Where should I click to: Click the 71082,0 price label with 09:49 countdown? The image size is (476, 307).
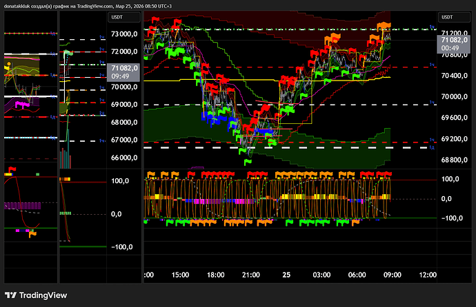[x=124, y=72]
